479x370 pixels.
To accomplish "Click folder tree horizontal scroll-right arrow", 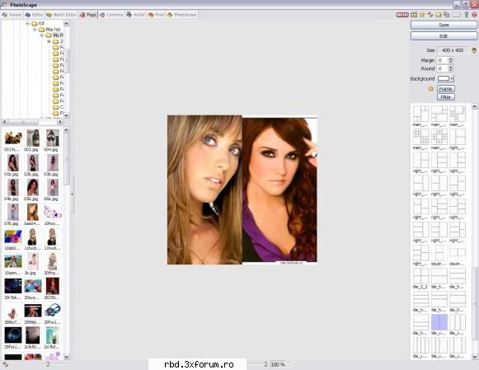I will tap(60, 121).
